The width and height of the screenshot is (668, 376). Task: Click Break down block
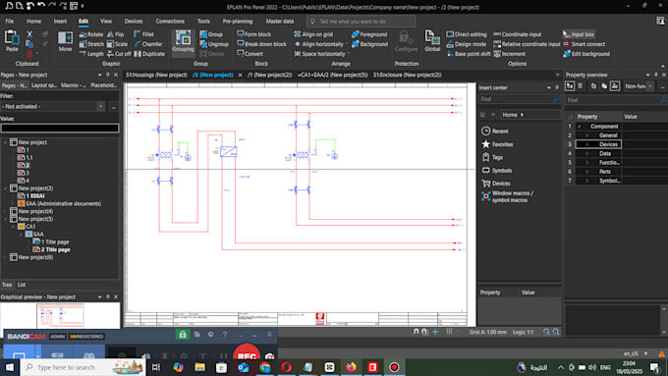point(261,44)
